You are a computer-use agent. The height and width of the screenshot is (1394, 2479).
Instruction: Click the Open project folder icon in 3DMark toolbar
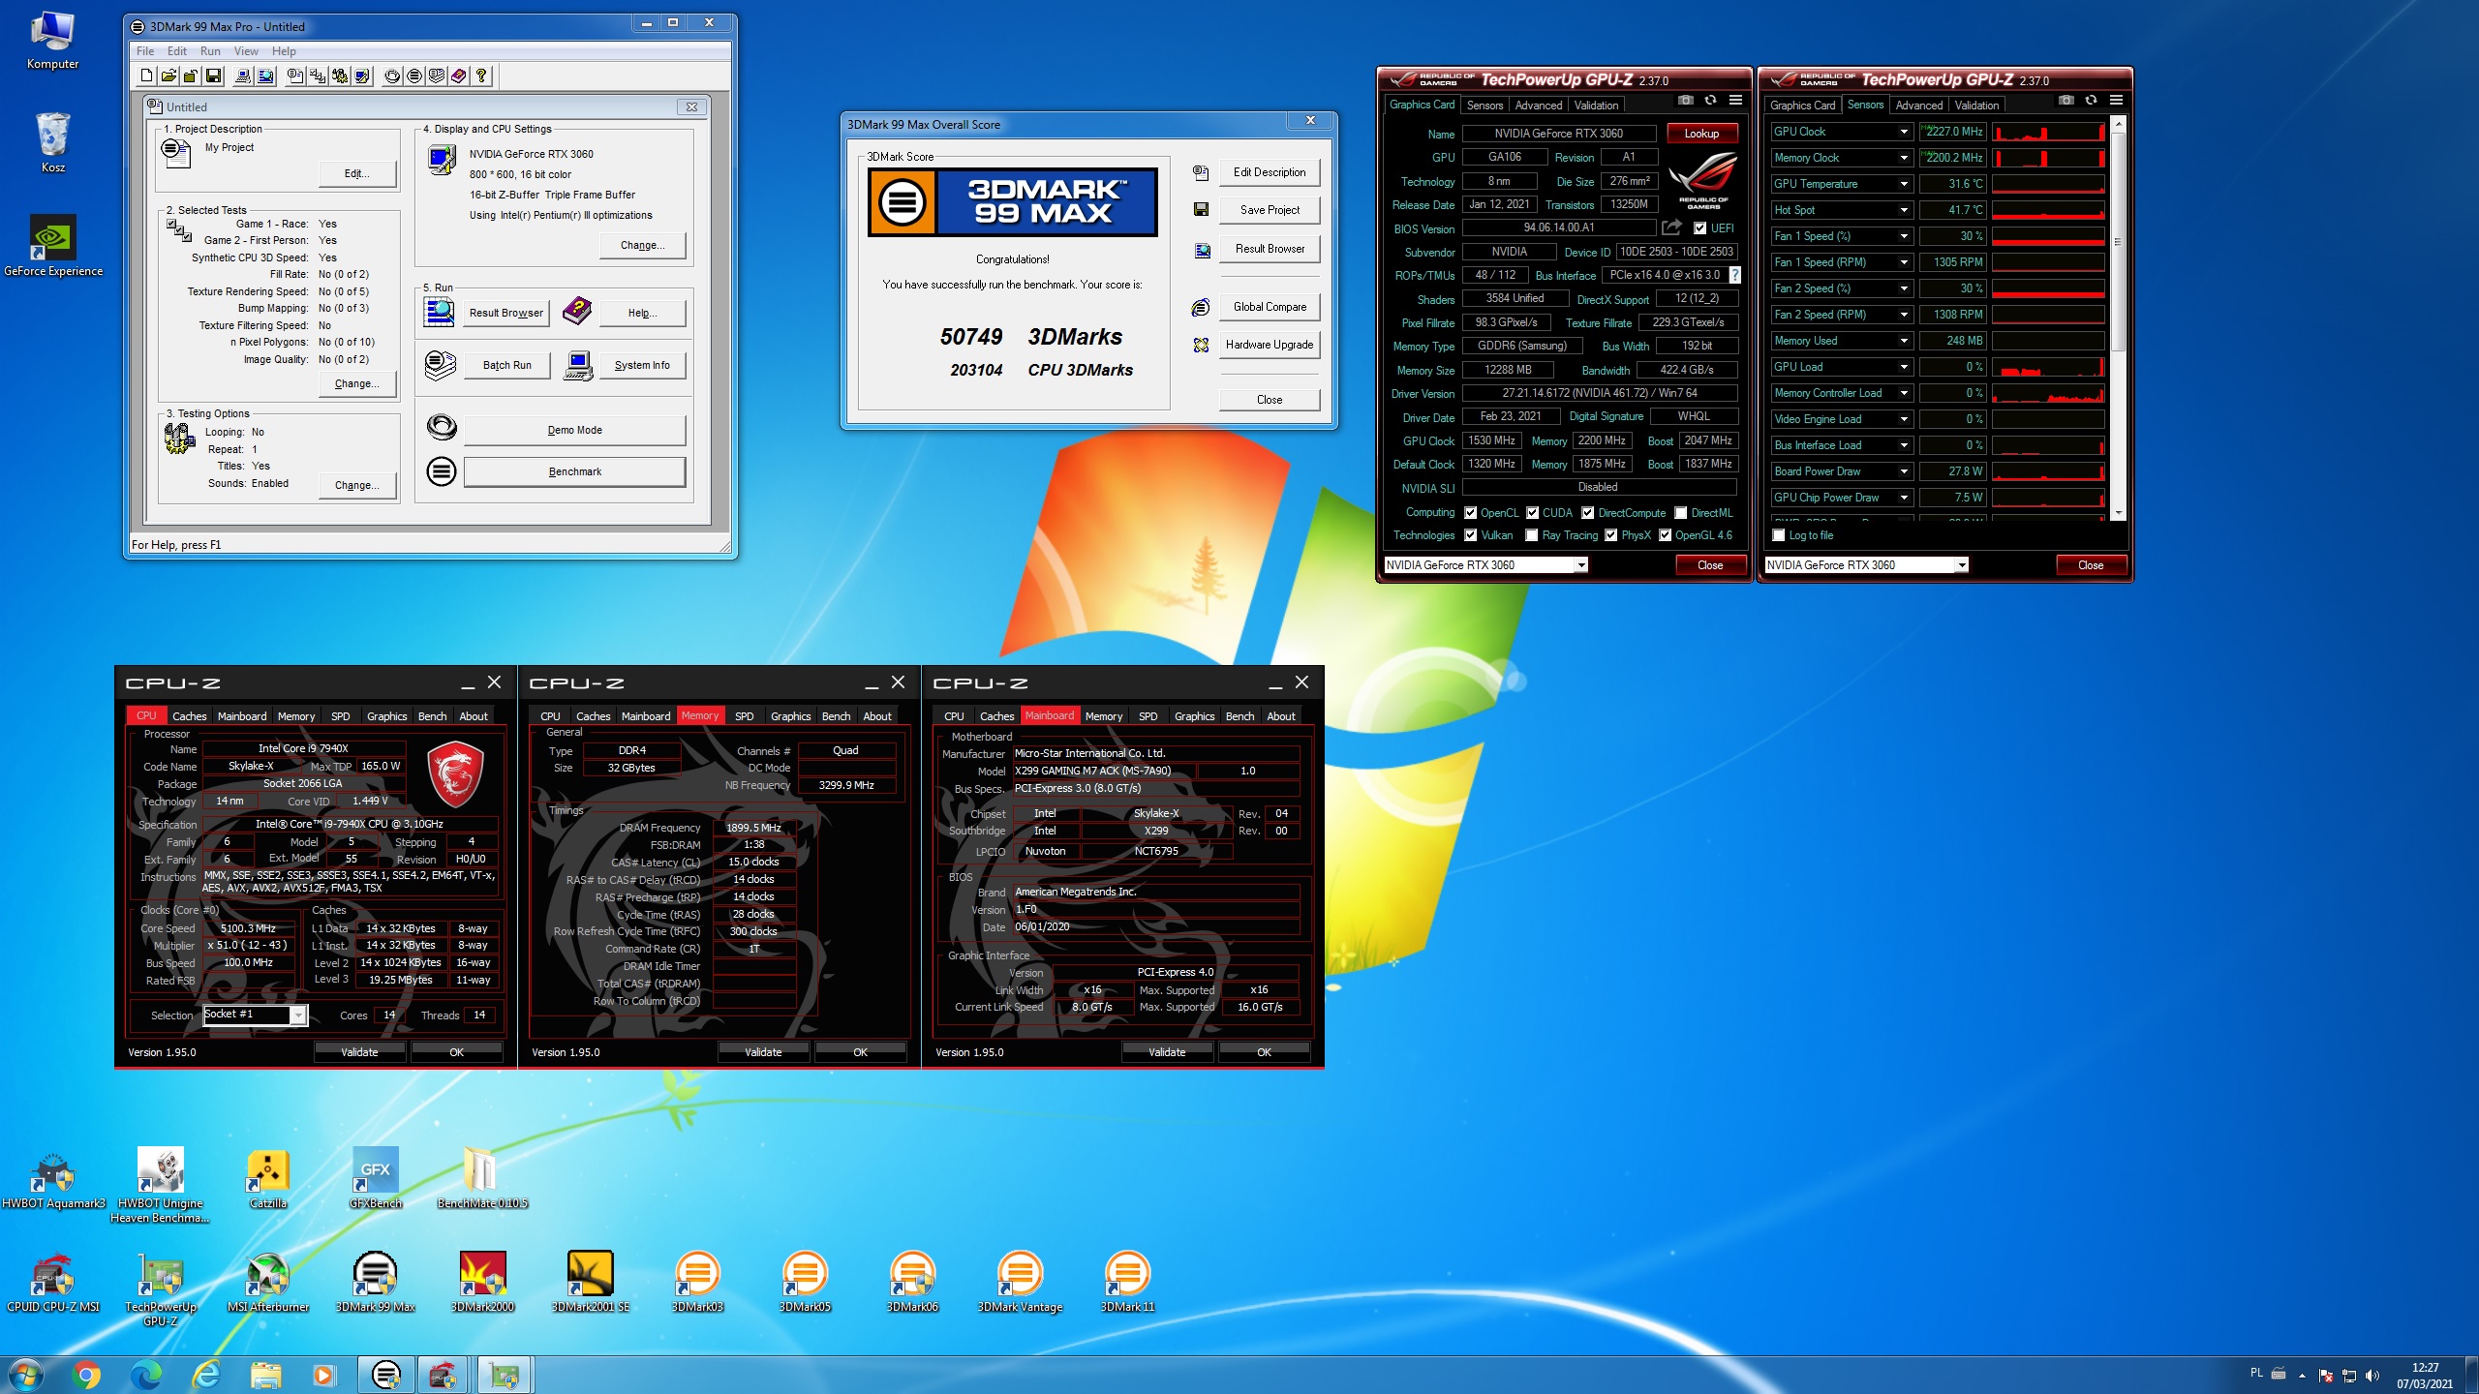(168, 76)
